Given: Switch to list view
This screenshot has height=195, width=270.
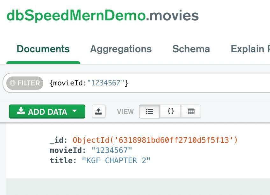Looking at the screenshot, I should pyautogui.click(x=149, y=112).
